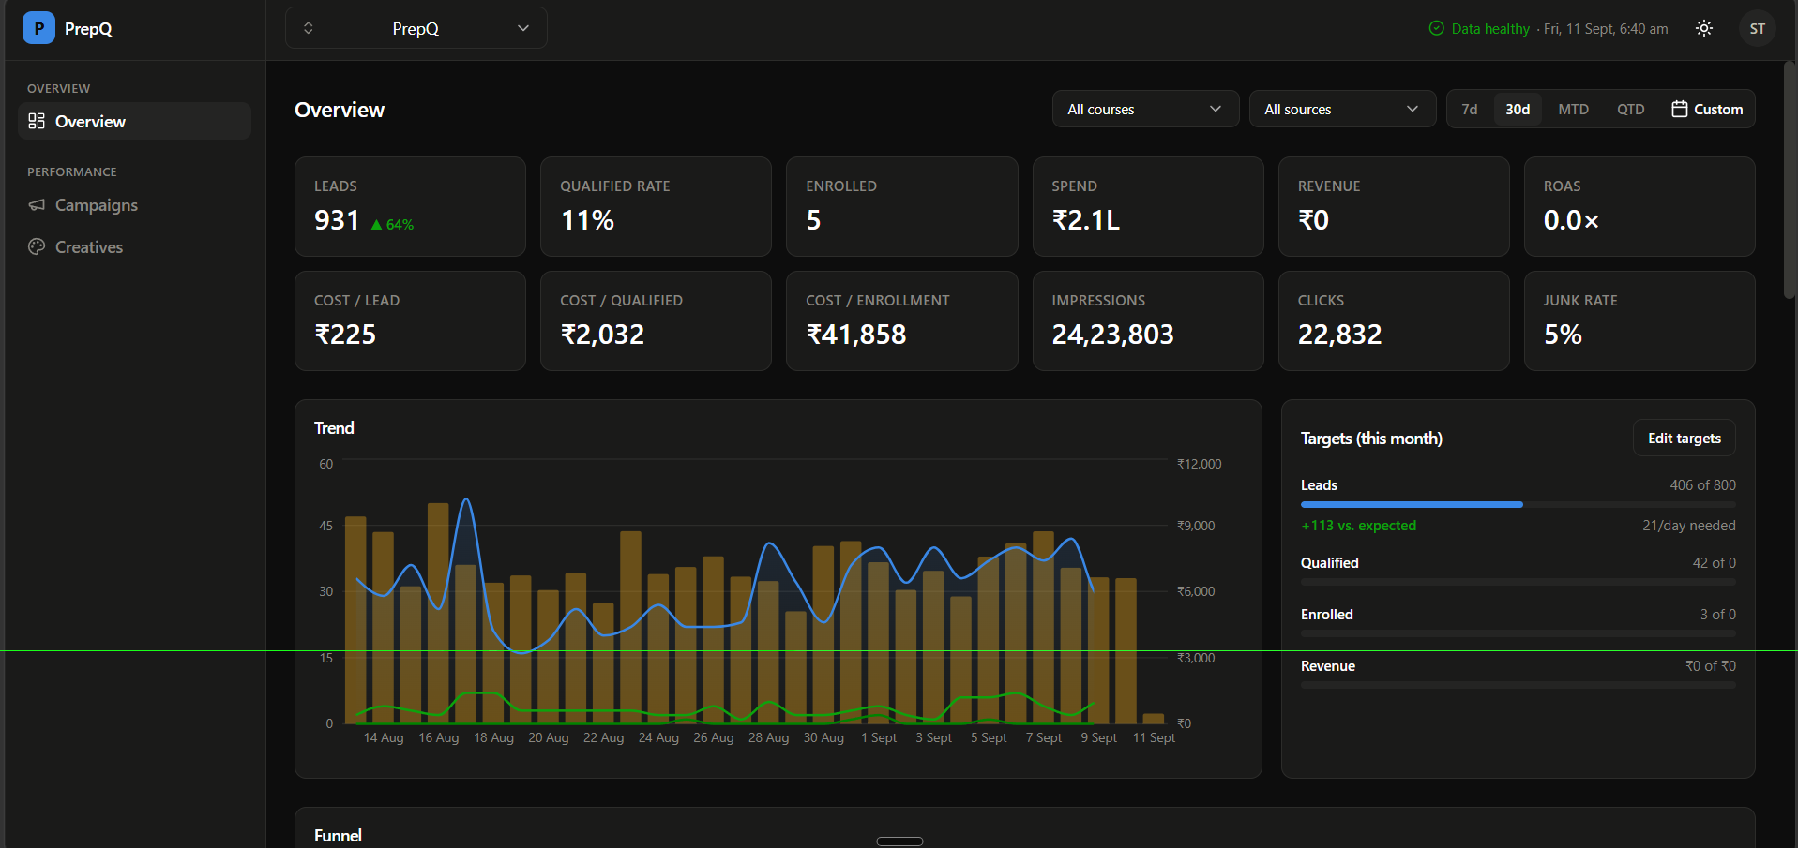1798x848 pixels.
Task: Click the Cost / Qualified ₹2,032 card
Action: pos(656,320)
